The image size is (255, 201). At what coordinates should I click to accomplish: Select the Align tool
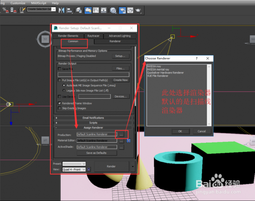pos(70,10)
